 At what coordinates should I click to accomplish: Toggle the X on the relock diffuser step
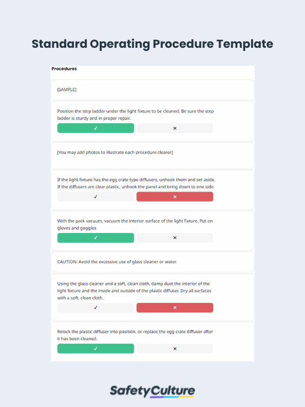coord(174,348)
